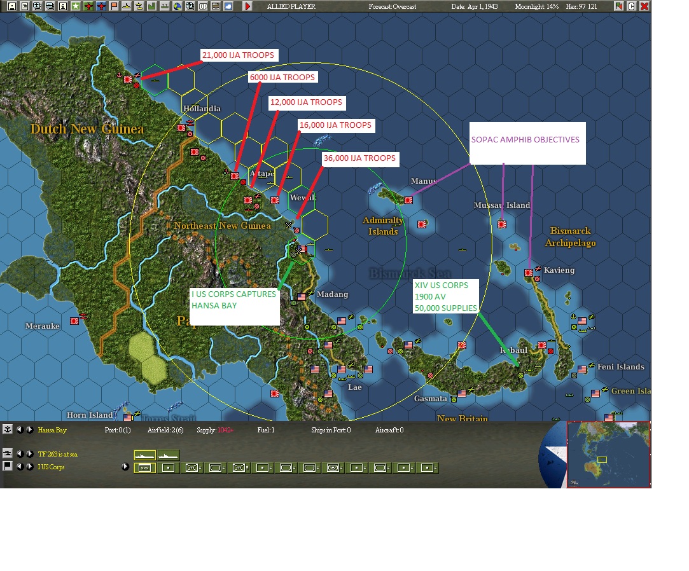The height and width of the screenshot is (571, 689).
Task: Click the Japanese base icon at Manus
Action: click(x=408, y=200)
